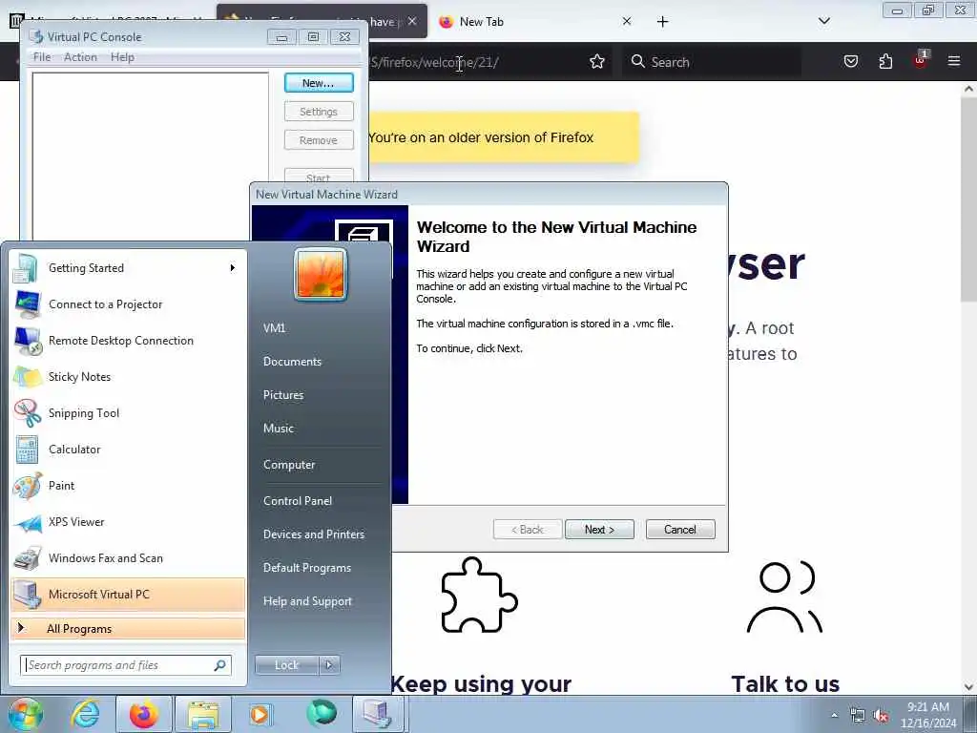Click the user account picture in Start menu
The height and width of the screenshot is (733, 977).
click(x=321, y=274)
